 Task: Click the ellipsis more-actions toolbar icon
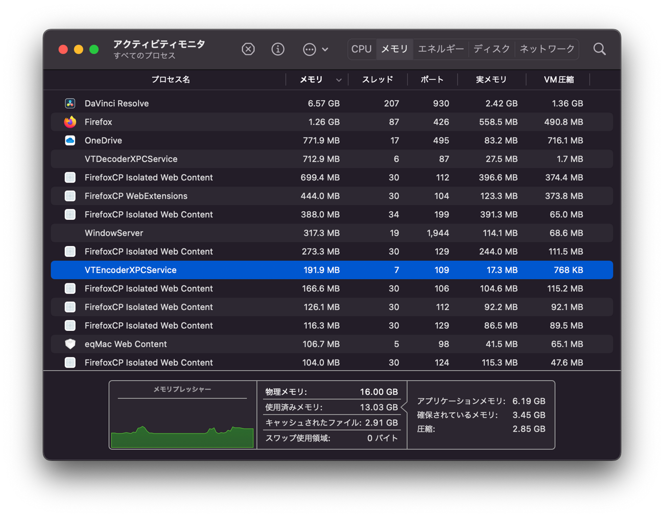click(x=309, y=49)
